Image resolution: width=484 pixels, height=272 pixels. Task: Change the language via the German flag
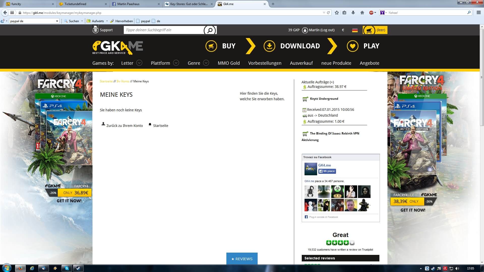click(x=355, y=30)
